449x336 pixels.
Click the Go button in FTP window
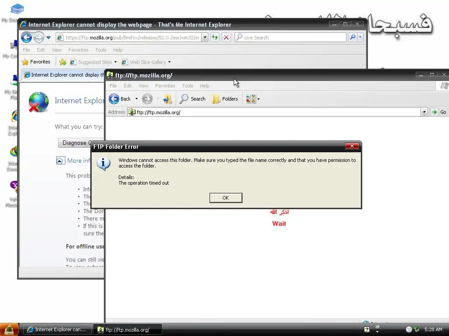click(439, 112)
